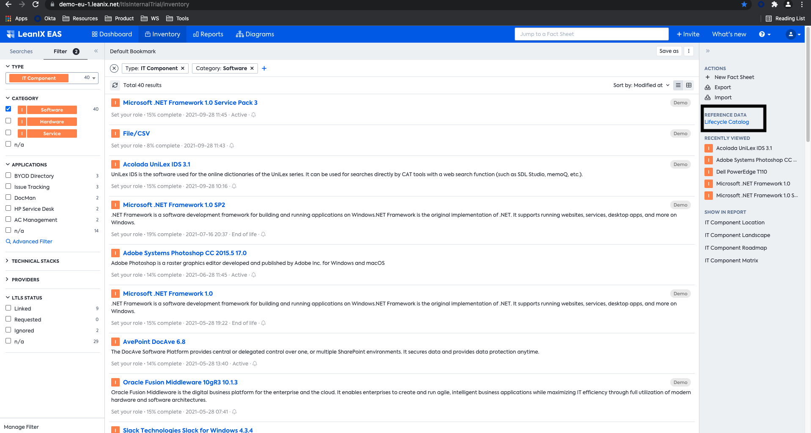Open the Reports tab
The height and width of the screenshot is (433, 811).
(x=208, y=34)
